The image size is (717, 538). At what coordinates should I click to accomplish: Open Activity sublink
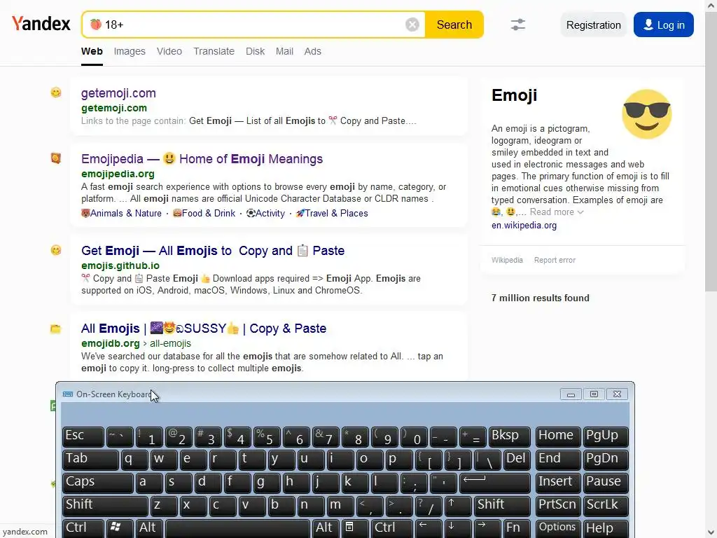pos(265,213)
